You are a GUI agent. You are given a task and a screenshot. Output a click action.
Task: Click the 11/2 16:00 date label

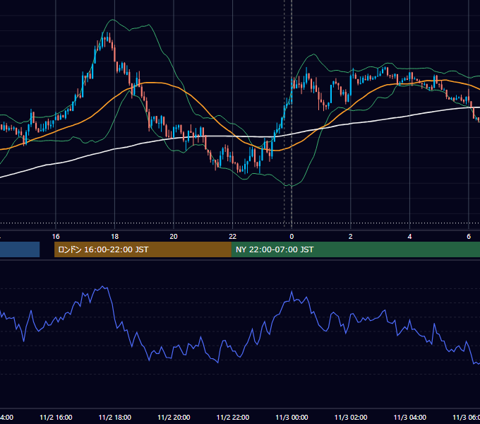pos(56,417)
